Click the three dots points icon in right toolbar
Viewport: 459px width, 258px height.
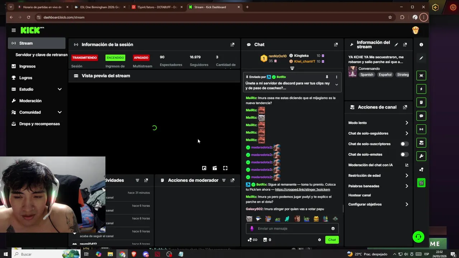(x=421, y=169)
